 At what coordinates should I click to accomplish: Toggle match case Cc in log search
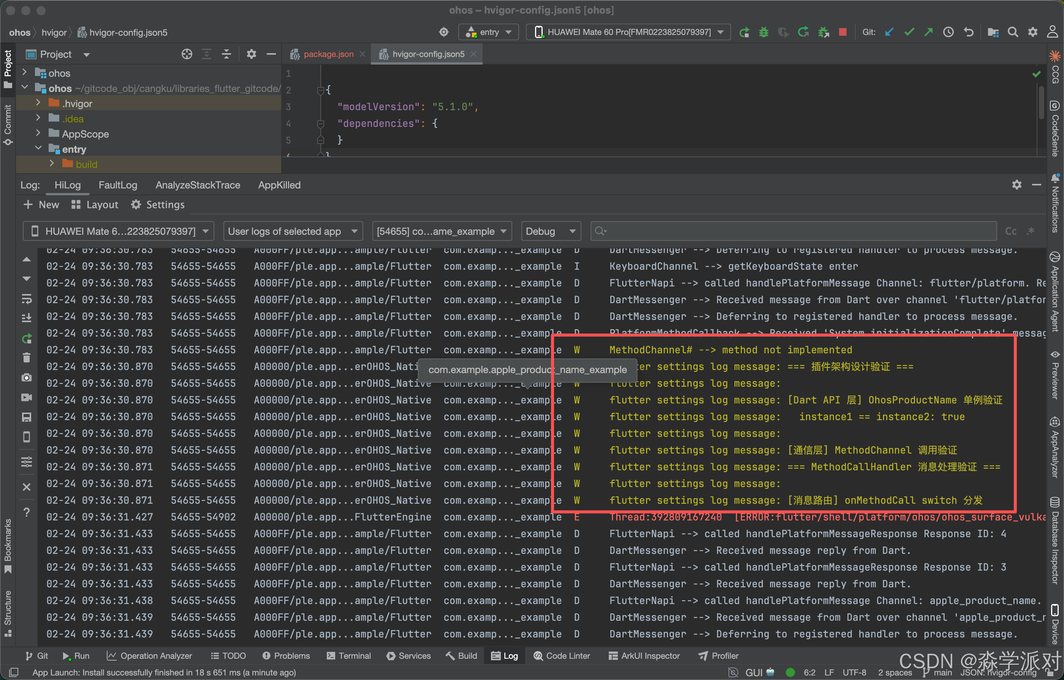tap(1010, 231)
